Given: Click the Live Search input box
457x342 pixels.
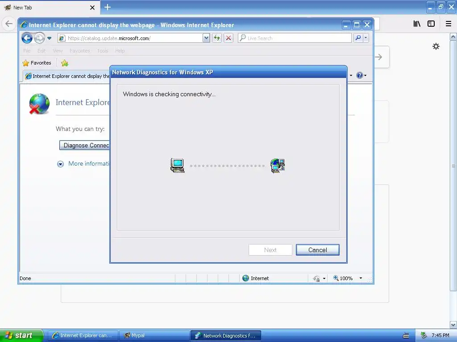Looking at the screenshot, I should click(x=295, y=38).
